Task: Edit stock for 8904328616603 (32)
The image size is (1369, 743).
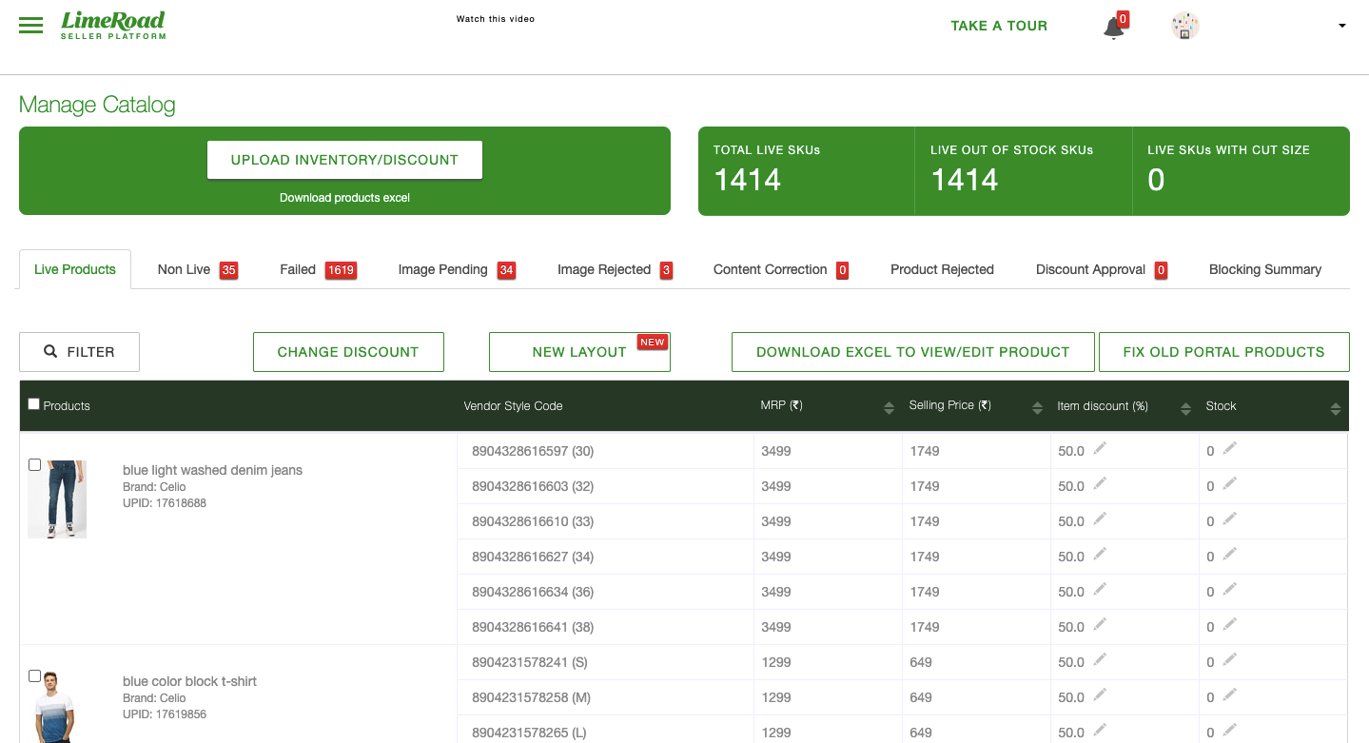Action: 1229,484
